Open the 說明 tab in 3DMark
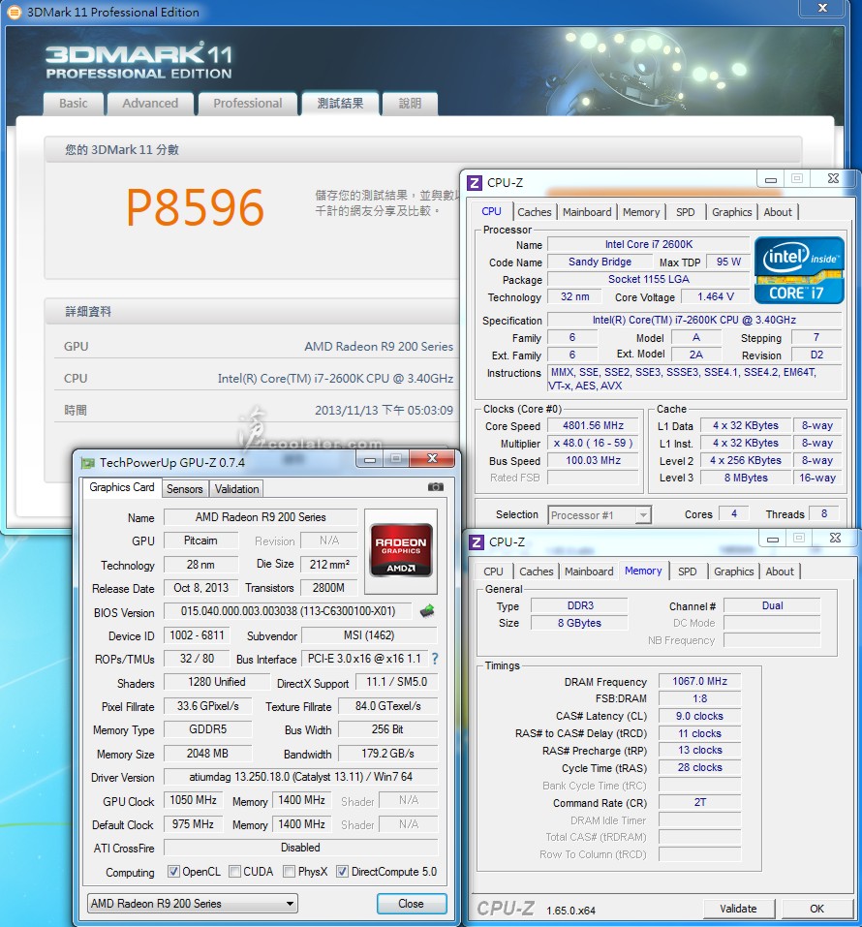862x927 pixels. point(411,104)
